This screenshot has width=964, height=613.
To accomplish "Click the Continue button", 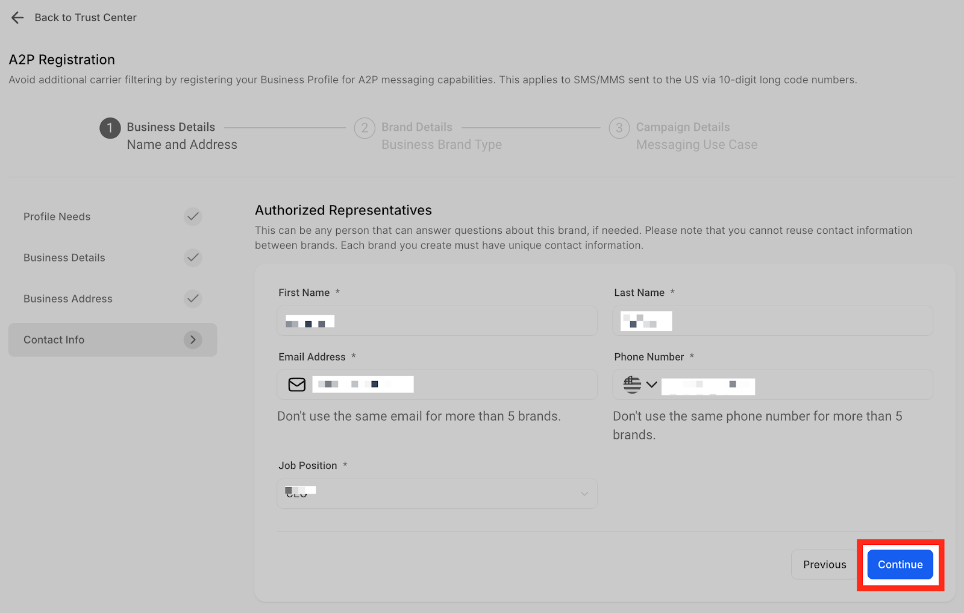I will 900,565.
